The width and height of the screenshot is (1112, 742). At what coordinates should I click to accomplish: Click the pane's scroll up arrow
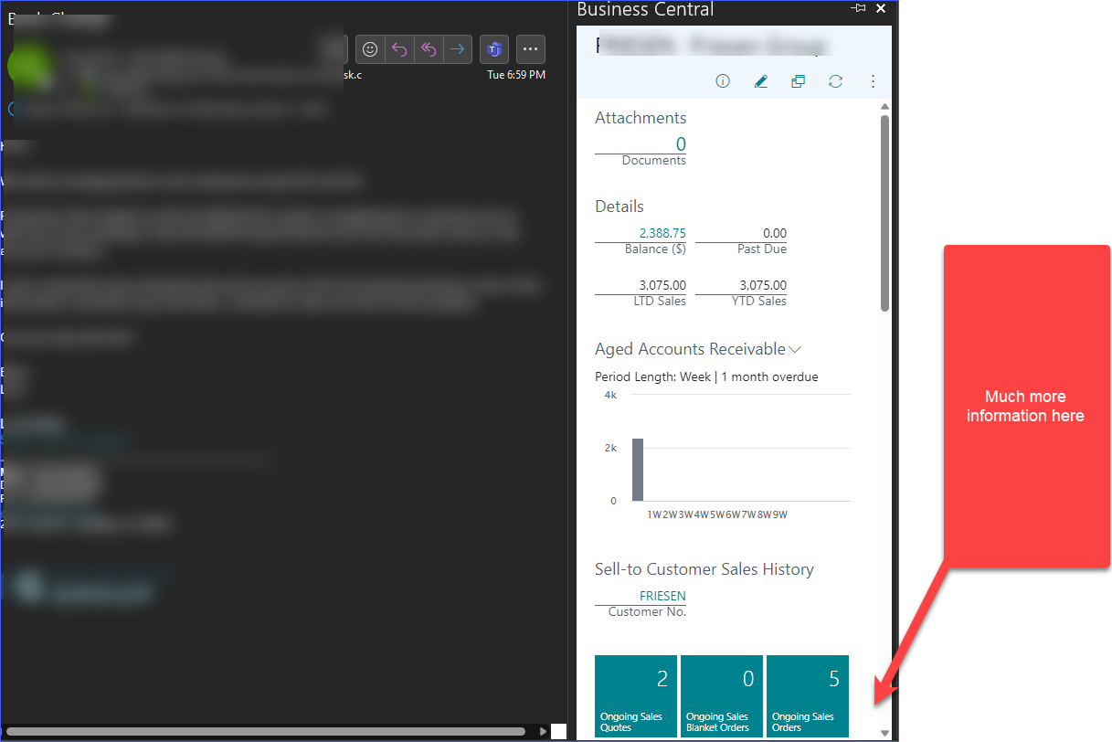tap(884, 107)
